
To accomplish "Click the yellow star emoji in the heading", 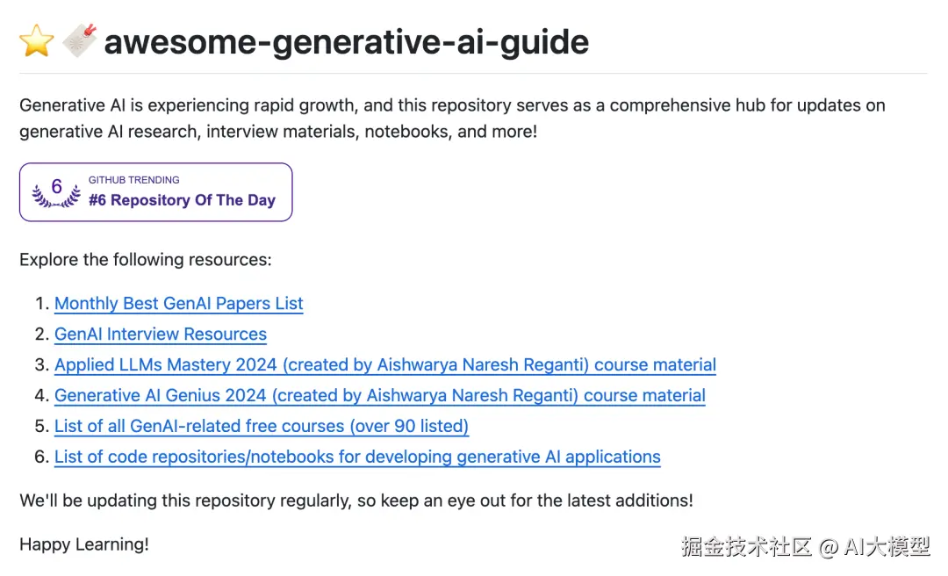I will click(x=37, y=41).
